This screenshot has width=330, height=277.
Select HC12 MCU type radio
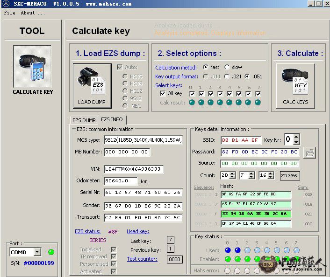(125, 91)
